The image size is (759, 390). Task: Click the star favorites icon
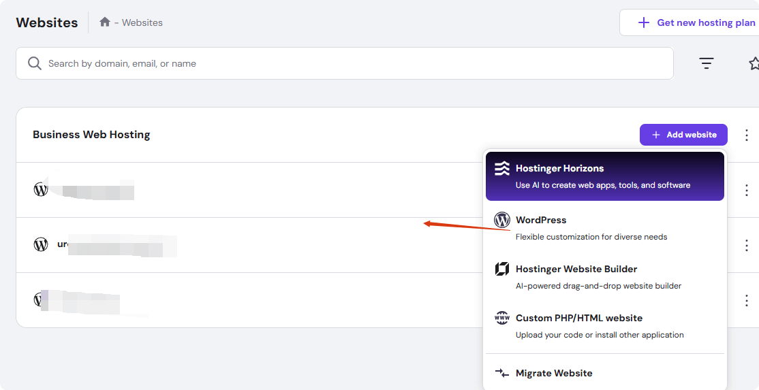[x=754, y=63]
